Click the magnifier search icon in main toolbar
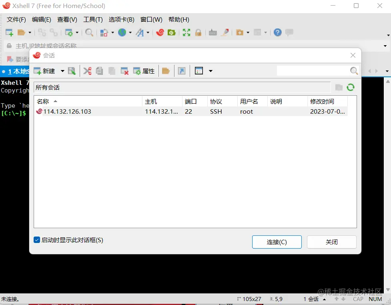391x305 pixels. [x=89, y=32]
